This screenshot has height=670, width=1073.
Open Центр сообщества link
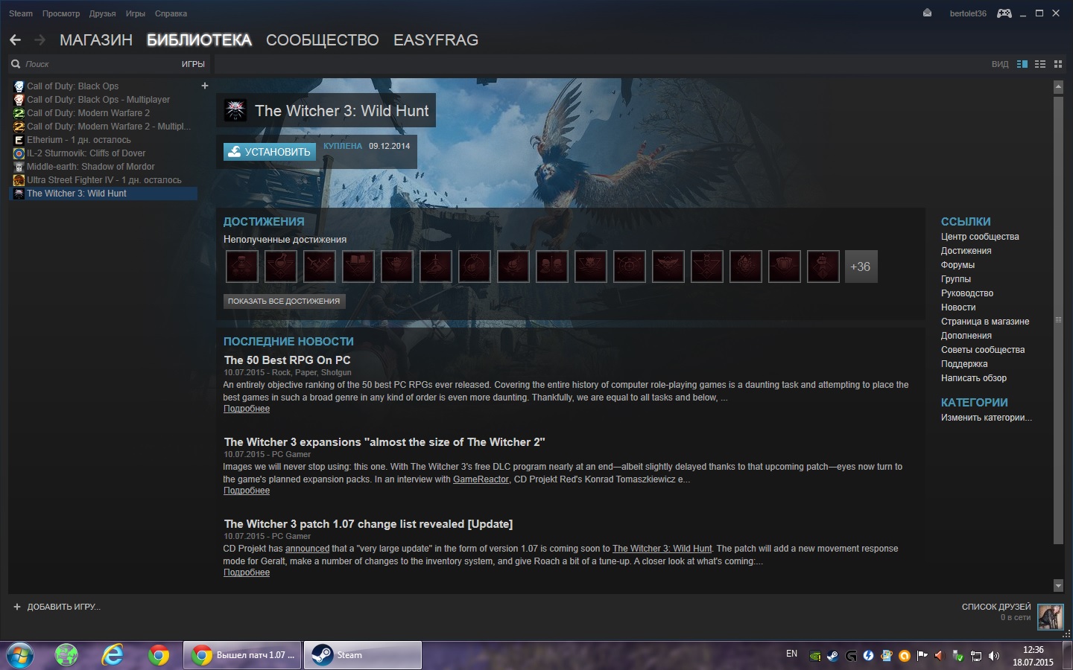click(x=980, y=237)
